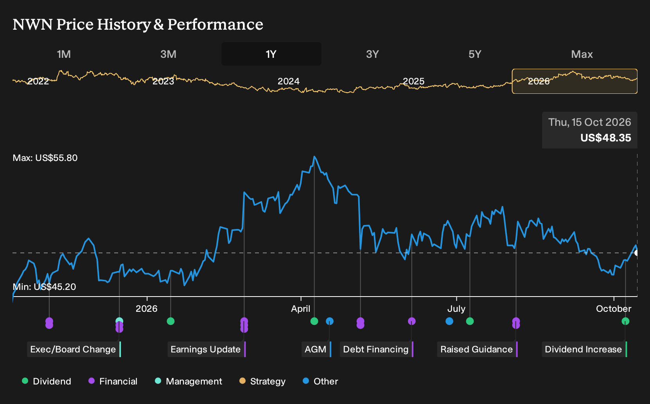Click the green dividend marker right of July
Image resolution: width=650 pixels, height=404 pixels.
tap(470, 321)
